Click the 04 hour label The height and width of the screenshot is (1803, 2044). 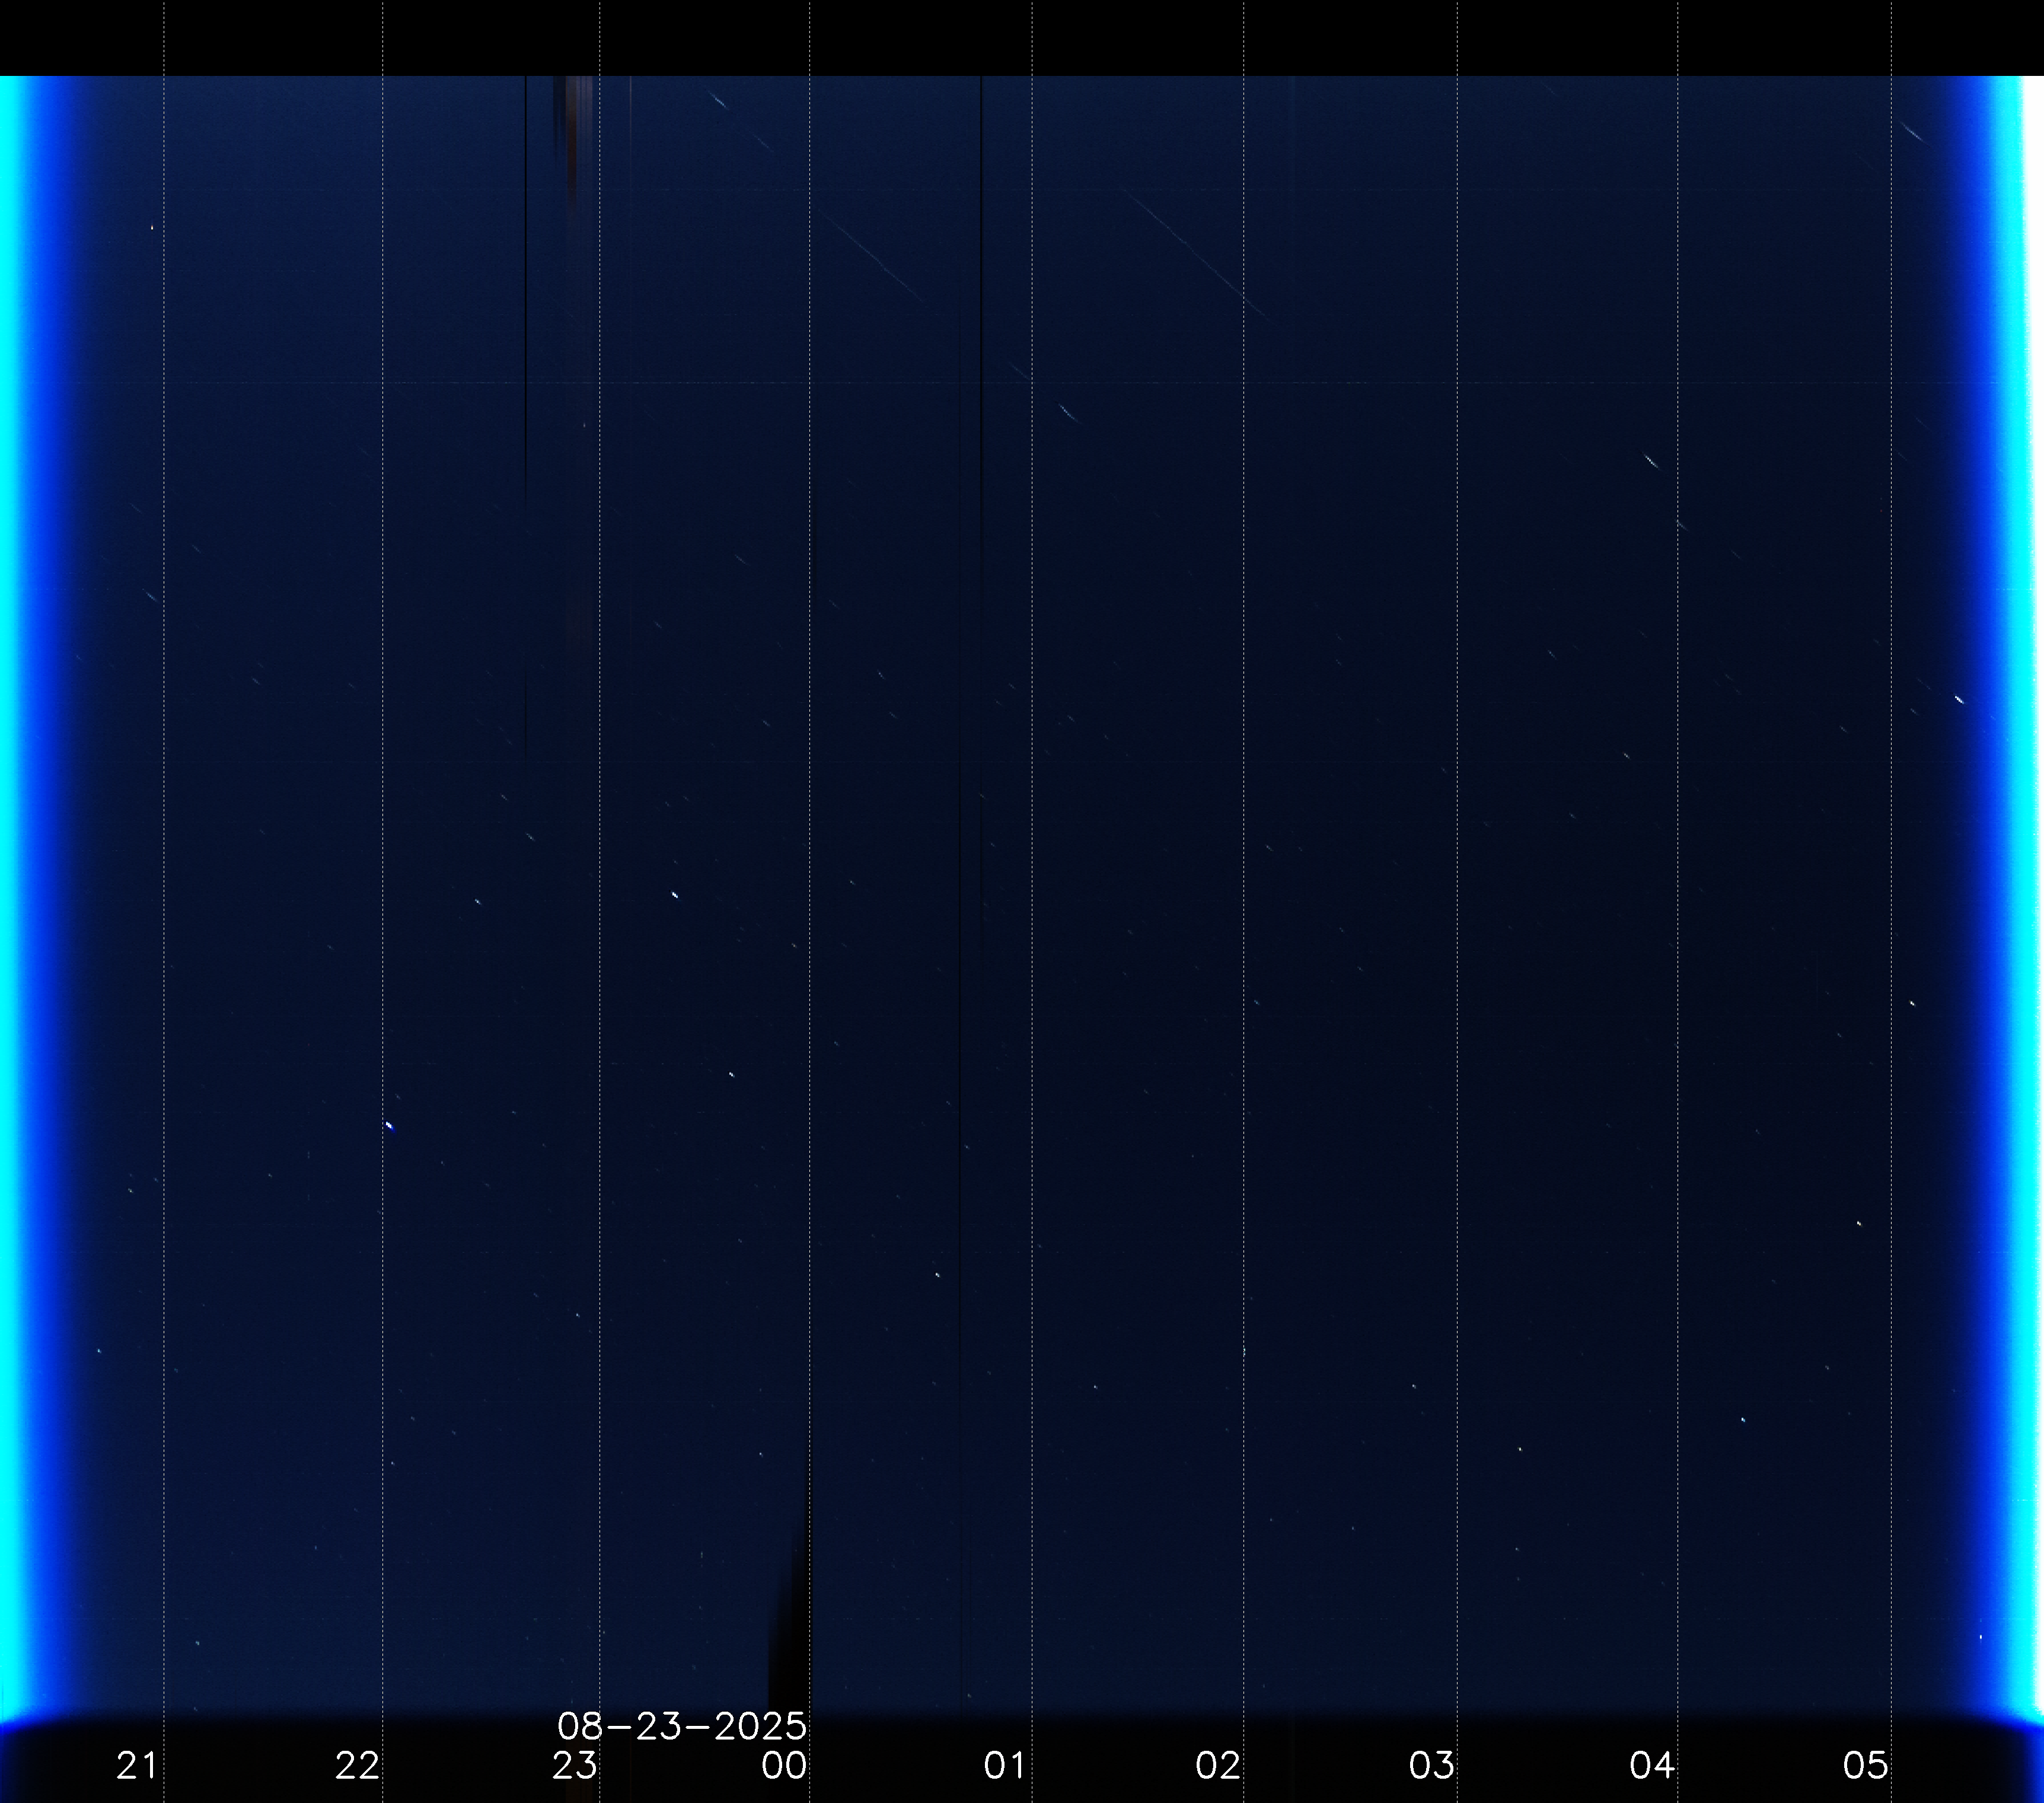(x=1651, y=1766)
